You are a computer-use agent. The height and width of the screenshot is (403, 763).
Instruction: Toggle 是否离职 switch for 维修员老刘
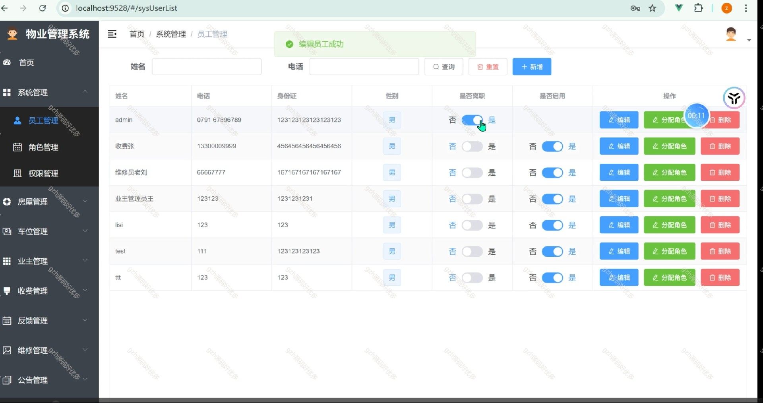coord(472,172)
